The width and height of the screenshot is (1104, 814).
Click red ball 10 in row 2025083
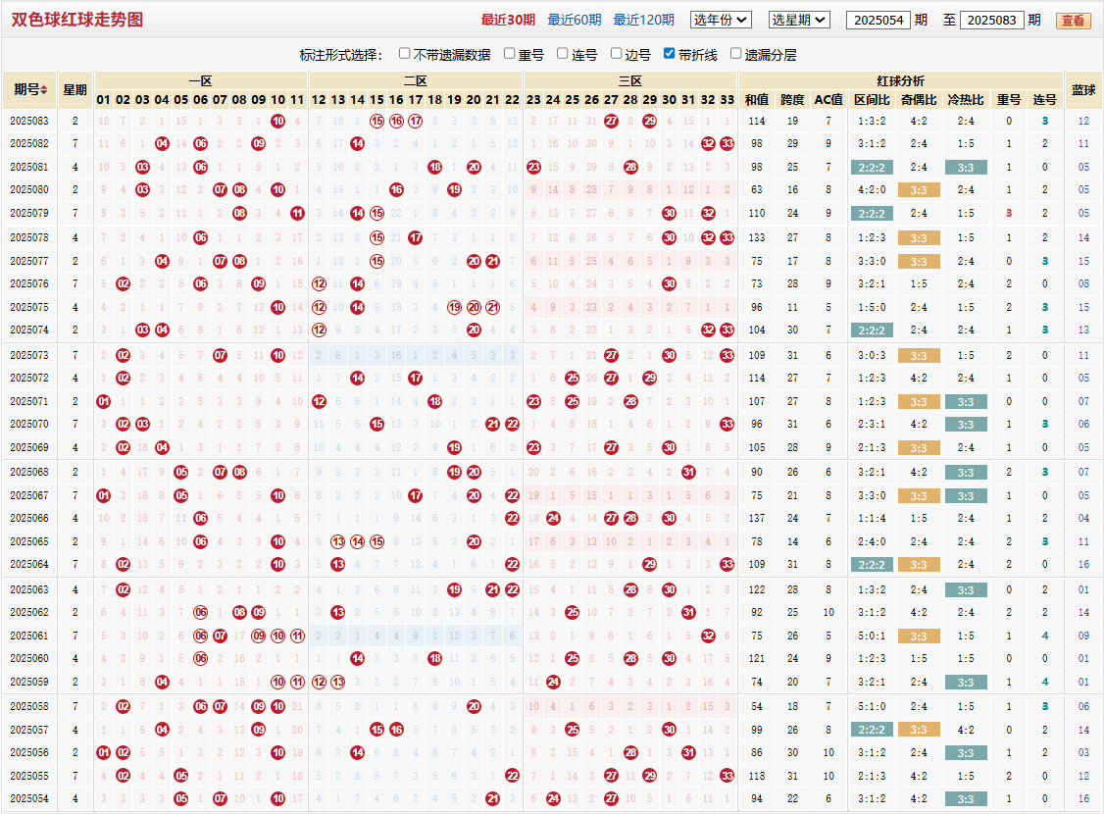click(x=278, y=121)
